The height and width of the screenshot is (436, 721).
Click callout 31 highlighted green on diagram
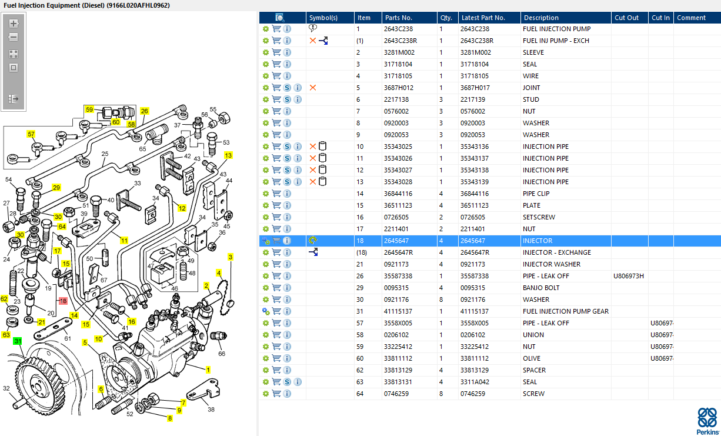pos(18,341)
